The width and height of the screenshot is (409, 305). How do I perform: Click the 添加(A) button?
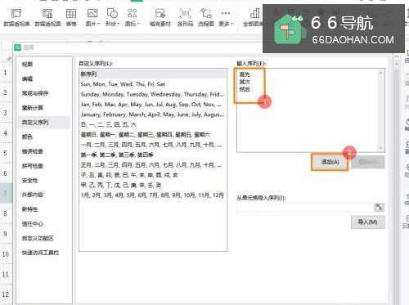tap(330, 162)
